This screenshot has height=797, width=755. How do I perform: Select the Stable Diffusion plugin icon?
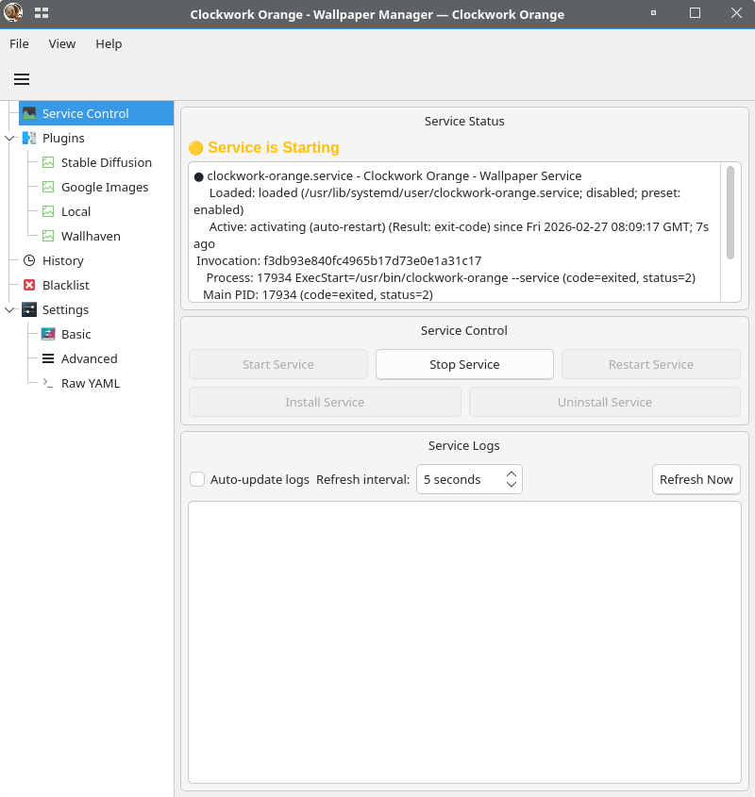pyautogui.click(x=48, y=162)
